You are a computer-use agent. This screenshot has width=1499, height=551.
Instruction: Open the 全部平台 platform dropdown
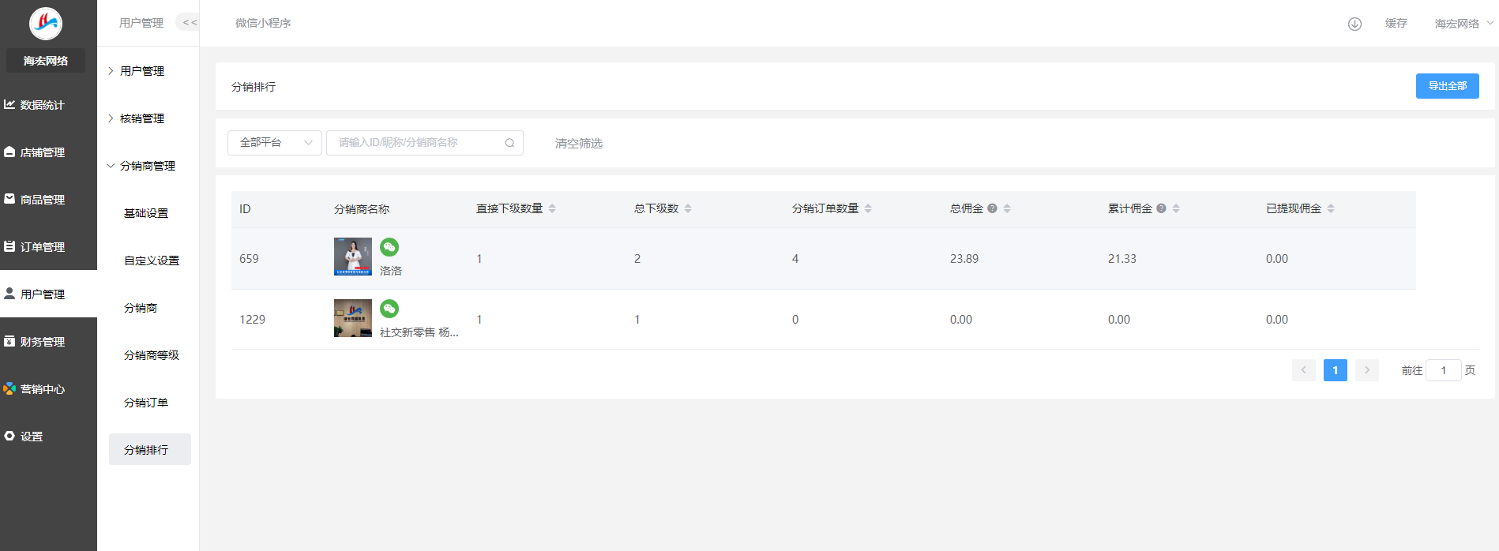[275, 143]
